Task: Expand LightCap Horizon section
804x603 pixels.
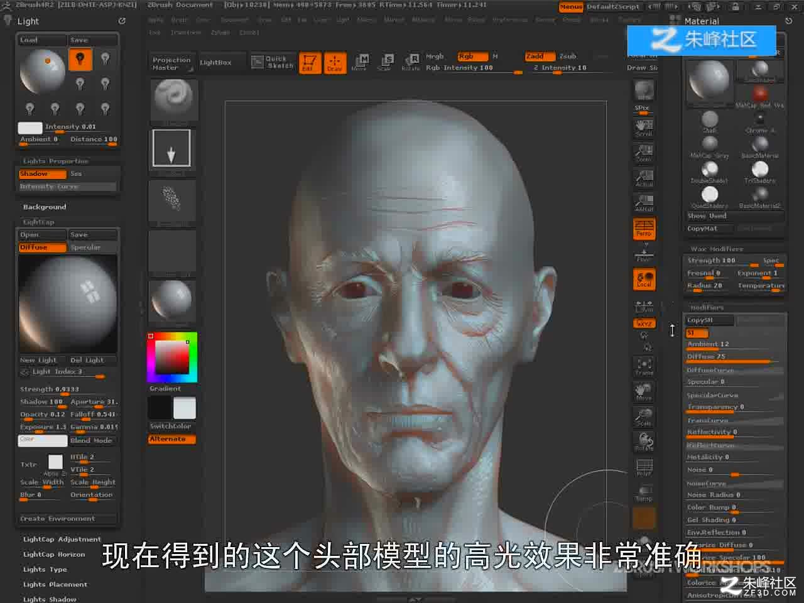Action: (x=54, y=554)
